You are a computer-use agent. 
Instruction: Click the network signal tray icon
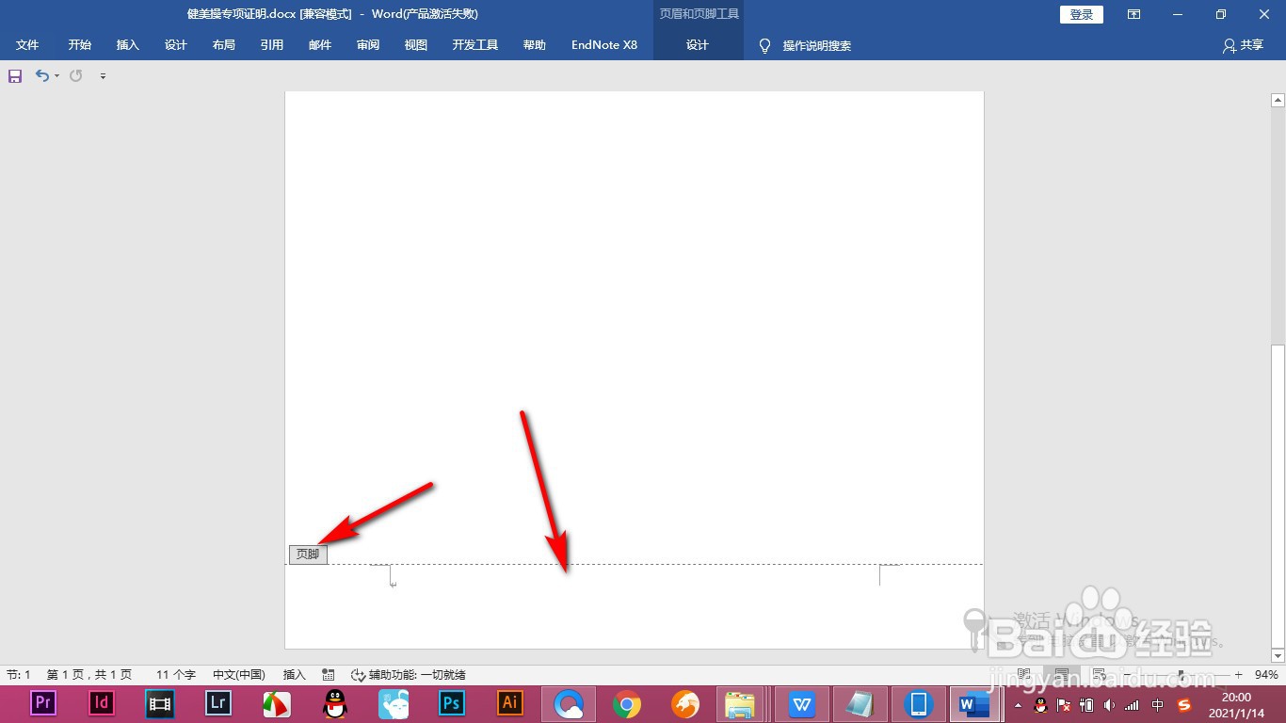(x=1133, y=704)
